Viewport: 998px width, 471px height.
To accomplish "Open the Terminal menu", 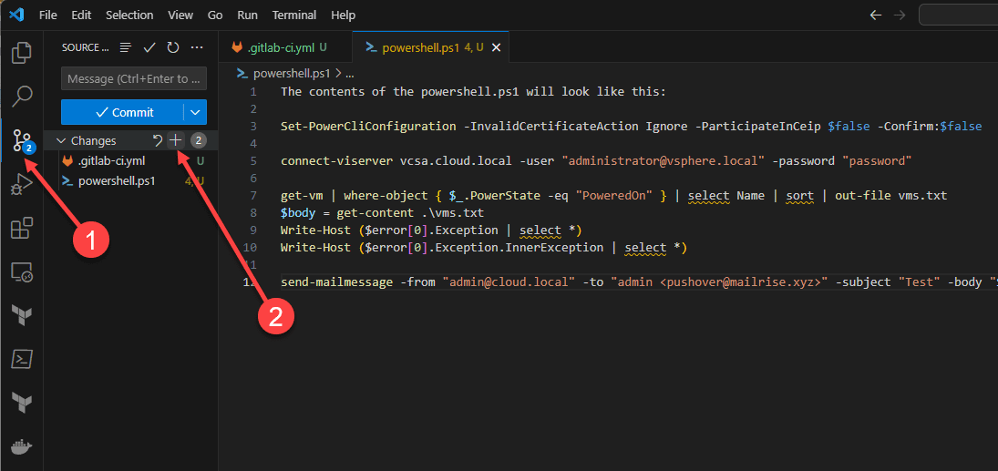I will pyautogui.click(x=294, y=15).
